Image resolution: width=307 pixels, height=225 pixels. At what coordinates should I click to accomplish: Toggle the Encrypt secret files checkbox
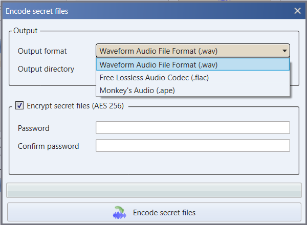[x=19, y=106]
